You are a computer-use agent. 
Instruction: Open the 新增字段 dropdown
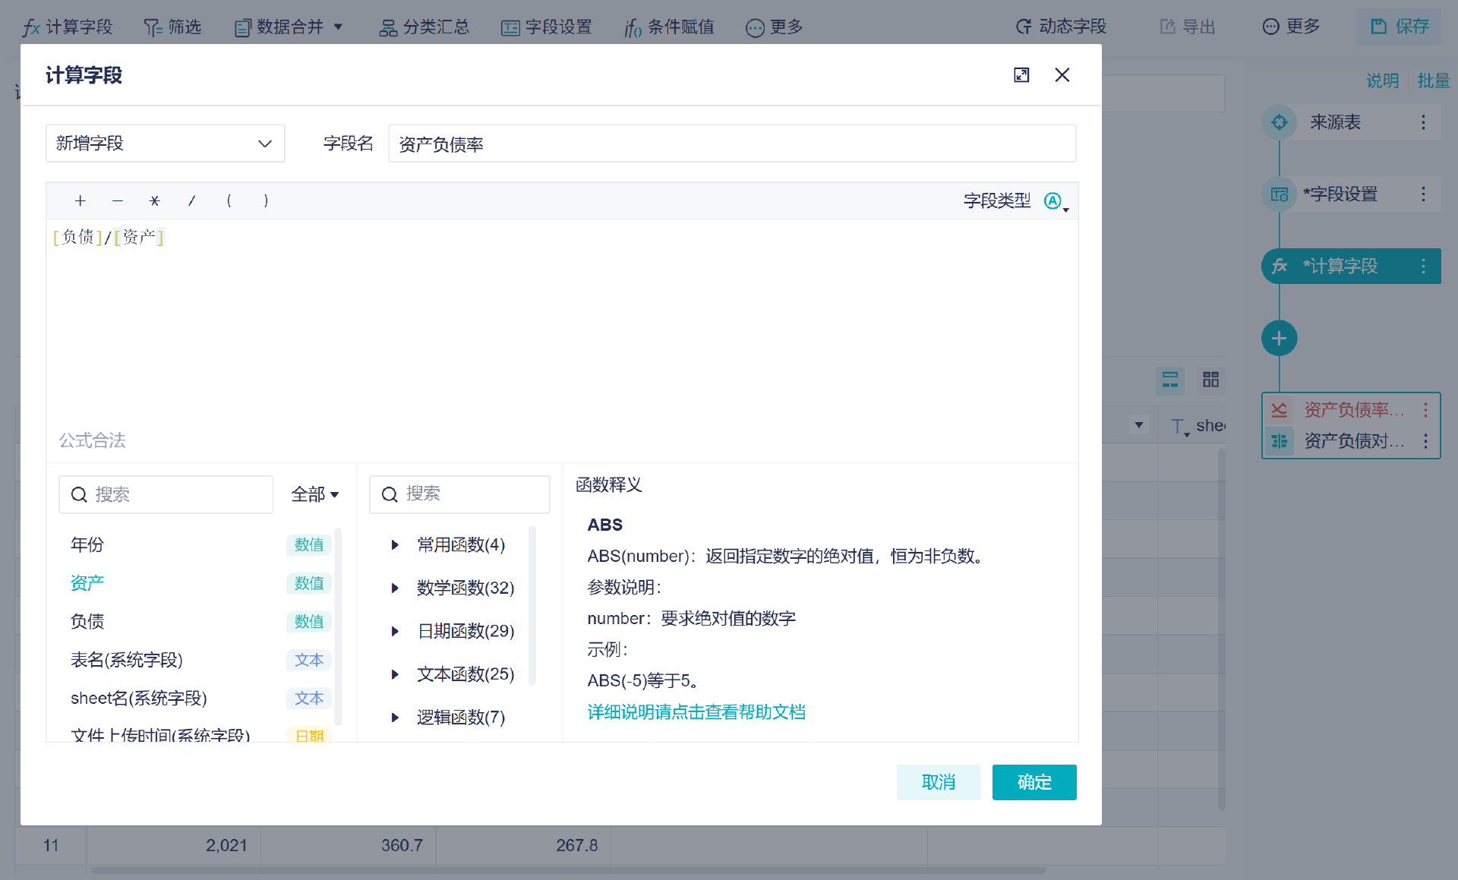tap(165, 143)
